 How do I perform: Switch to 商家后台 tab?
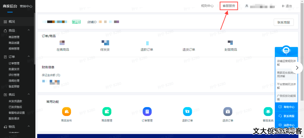(x=10, y=6)
